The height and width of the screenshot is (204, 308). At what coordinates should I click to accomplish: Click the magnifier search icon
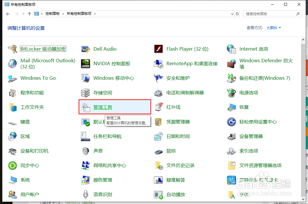click(298, 14)
